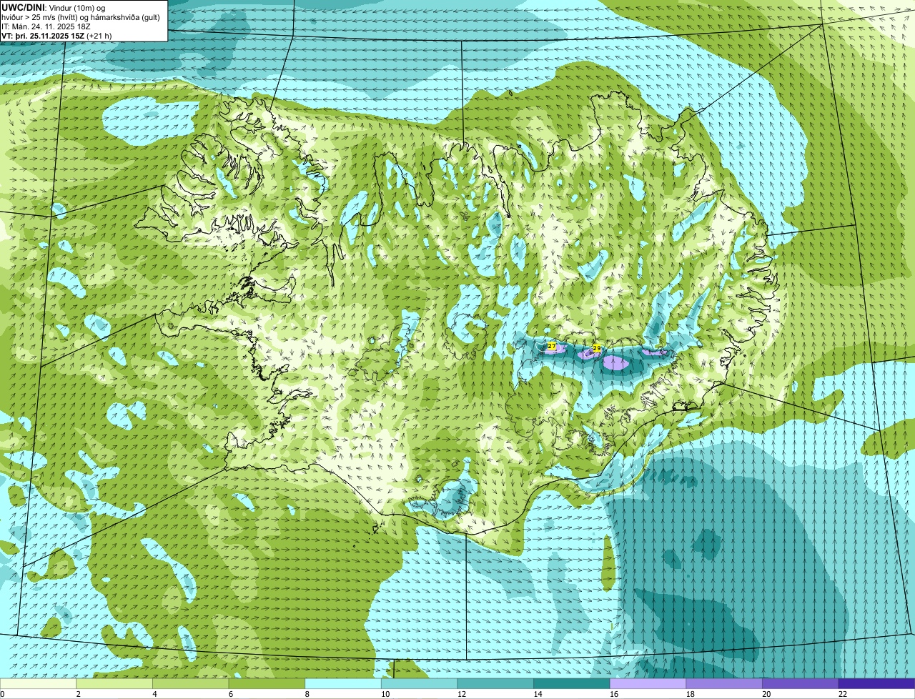Screen dimensions: 915x699
Task: Click the '16' tick label on the scale
Action: (x=614, y=694)
